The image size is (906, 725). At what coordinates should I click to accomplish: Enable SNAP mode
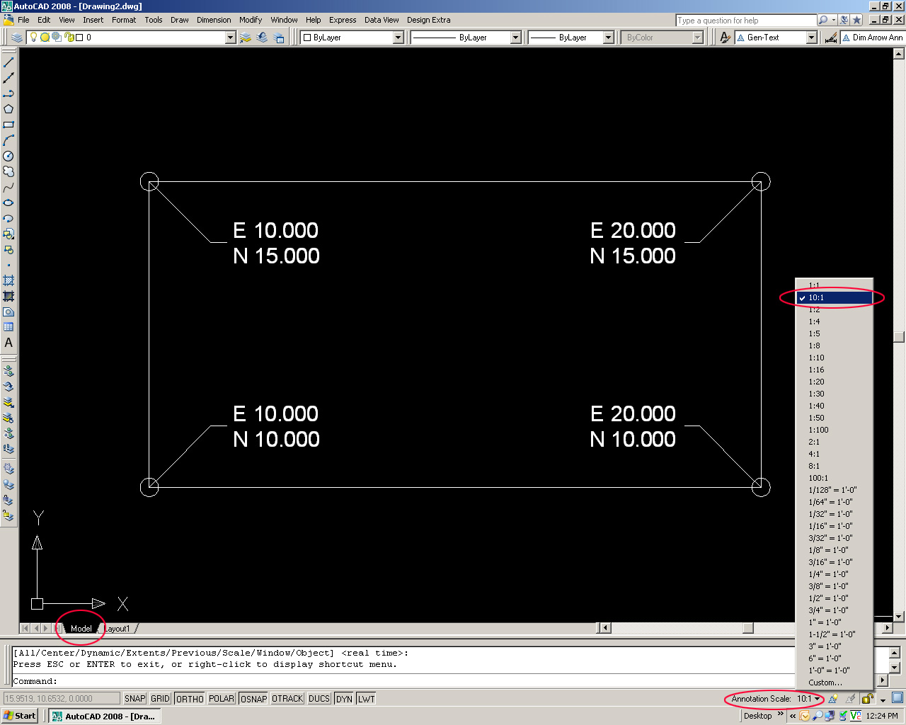(x=134, y=698)
